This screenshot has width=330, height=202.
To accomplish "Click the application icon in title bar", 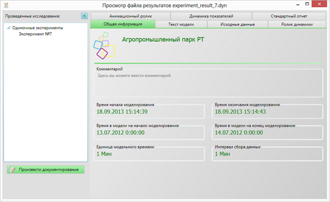I will 6,5.
